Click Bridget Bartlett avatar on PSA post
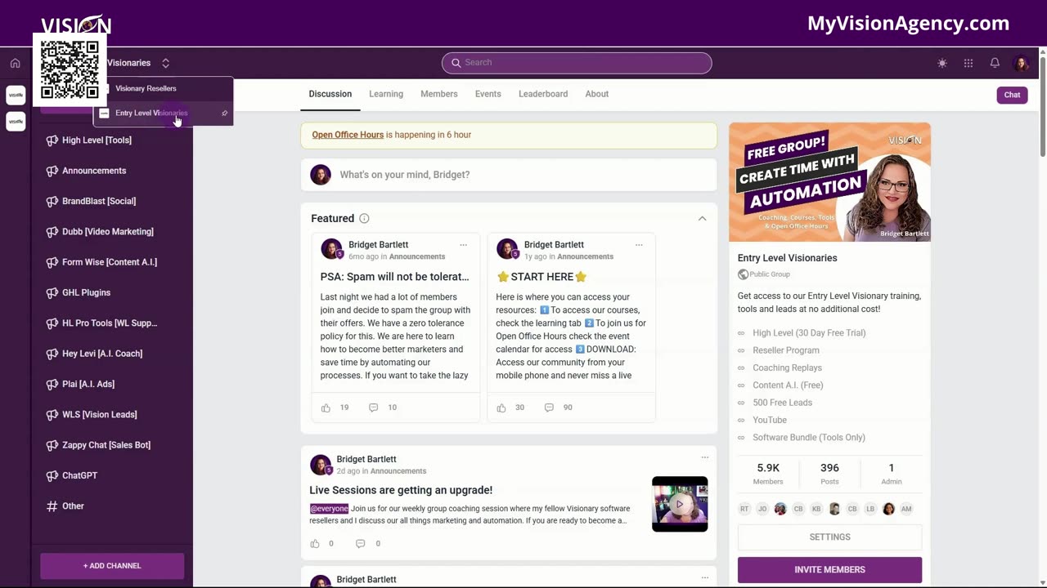The width and height of the screenshot is (1047, 588). [x=331, y=249]
